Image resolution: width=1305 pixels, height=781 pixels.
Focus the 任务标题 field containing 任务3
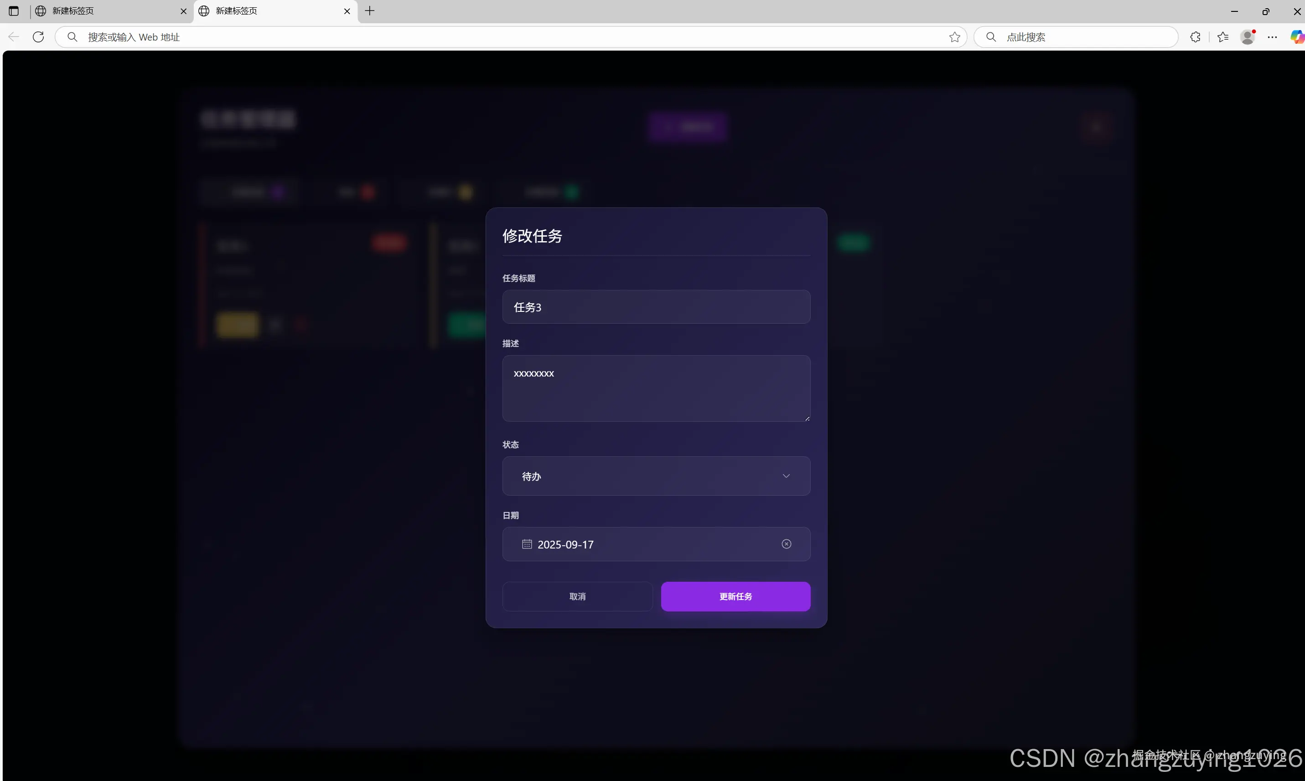[x=656, y=307]
